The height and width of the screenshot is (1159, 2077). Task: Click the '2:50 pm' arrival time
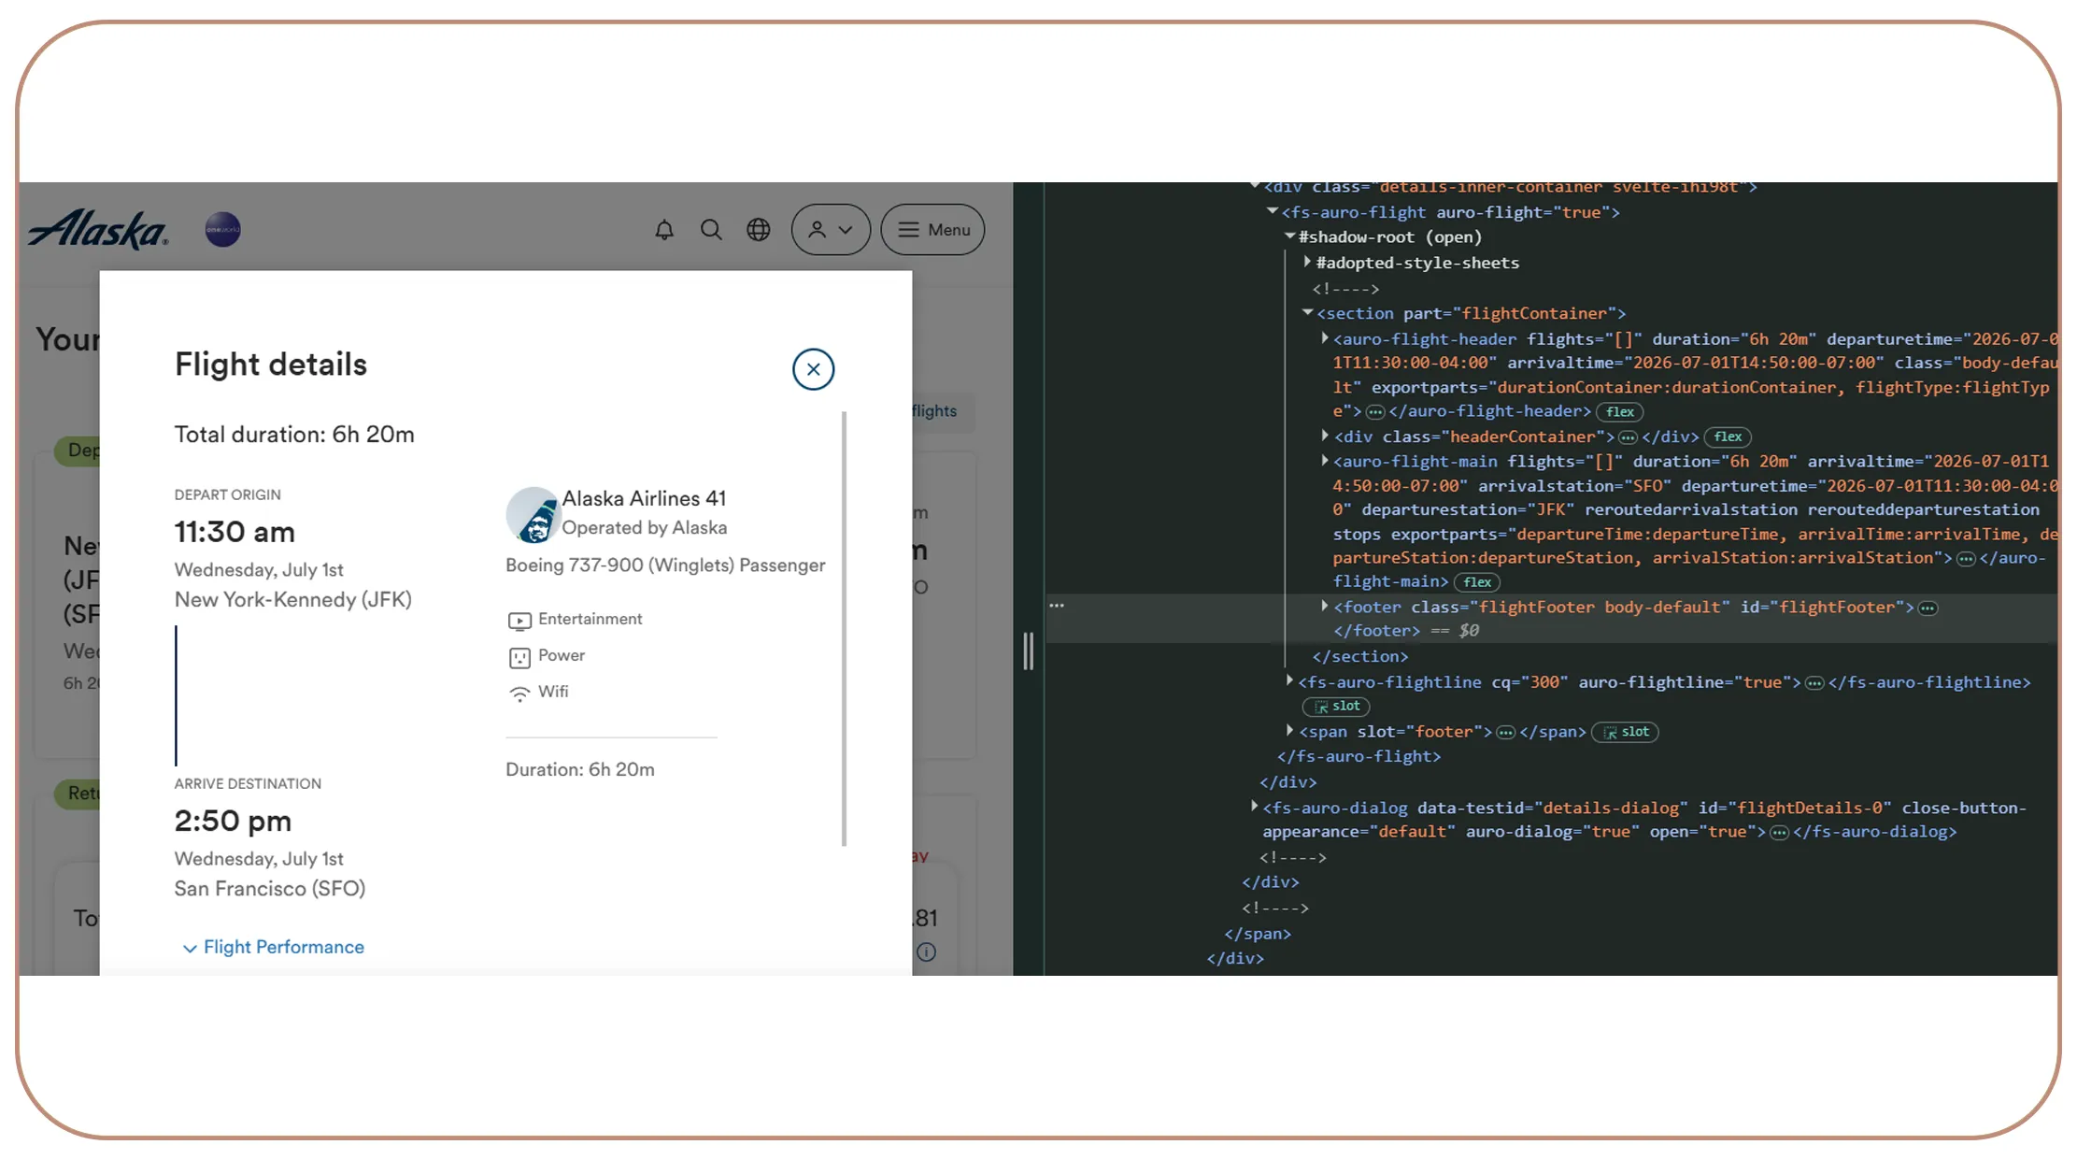pyautogui.click(x=233, y=821)
